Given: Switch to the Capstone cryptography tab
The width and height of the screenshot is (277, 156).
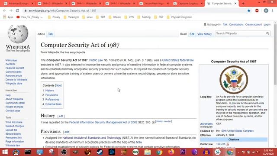Looking at the screenshot, I should (188, 3).
